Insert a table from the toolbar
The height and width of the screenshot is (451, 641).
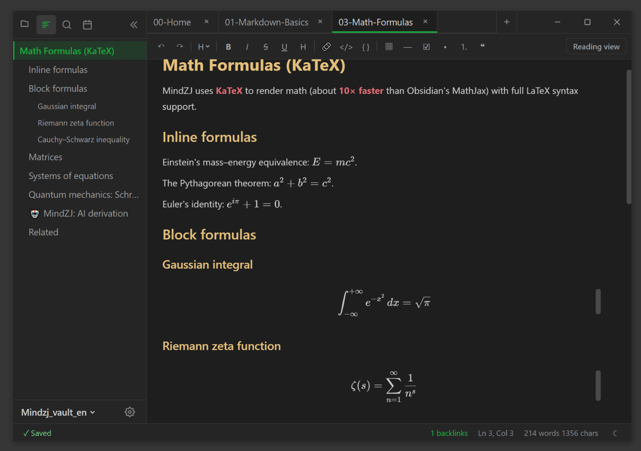(389, 47)
